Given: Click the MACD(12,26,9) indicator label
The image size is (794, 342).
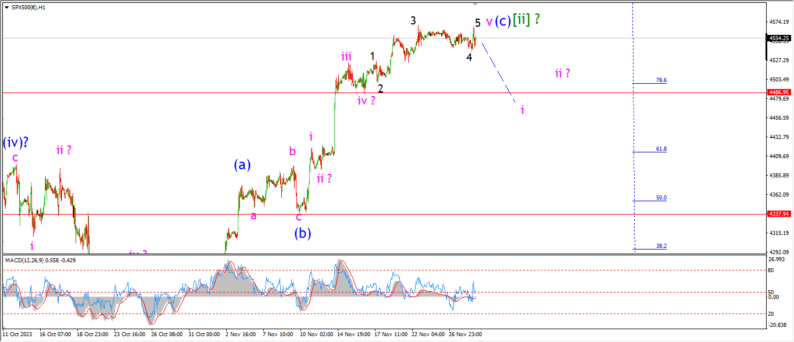Looking at the screenshot, I should coord(40,260).
